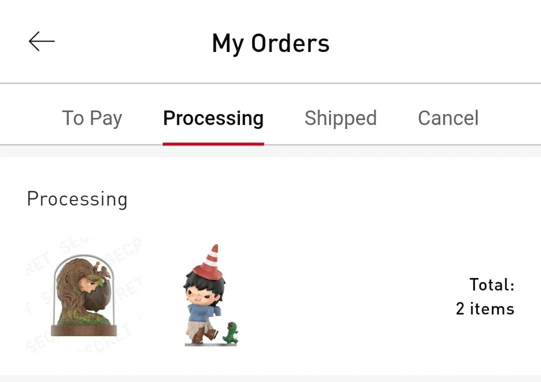Click the red underline below Processing tab
This screenshot has width=541, height=382.
[x=213, y=144]
